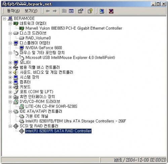Expand 범용 직렬 버스 컨트롤러 category
This screenshot has height=164, width=168.
coord(10,67)
